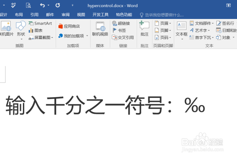Insert a chart with 图表

[36, 30]
